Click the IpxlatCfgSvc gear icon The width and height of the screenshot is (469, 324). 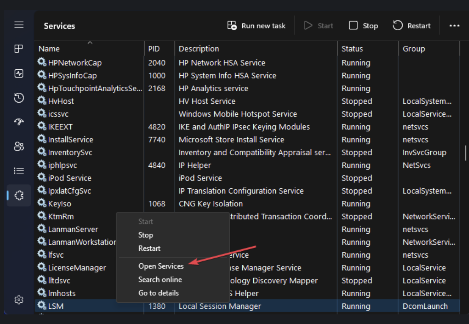[42, 190]
